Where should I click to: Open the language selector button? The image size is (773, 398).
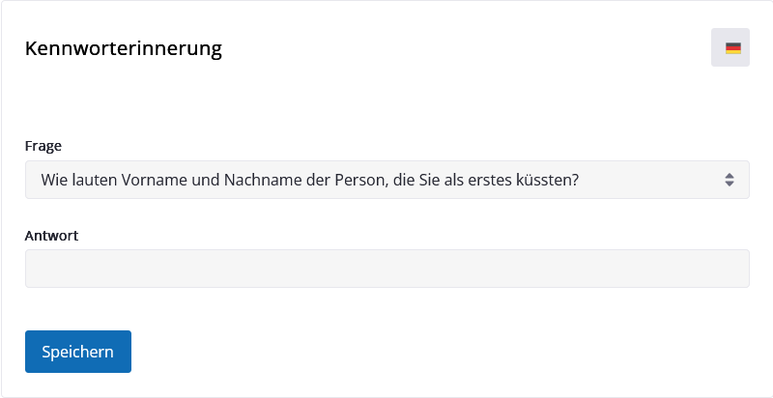[730, 47]
